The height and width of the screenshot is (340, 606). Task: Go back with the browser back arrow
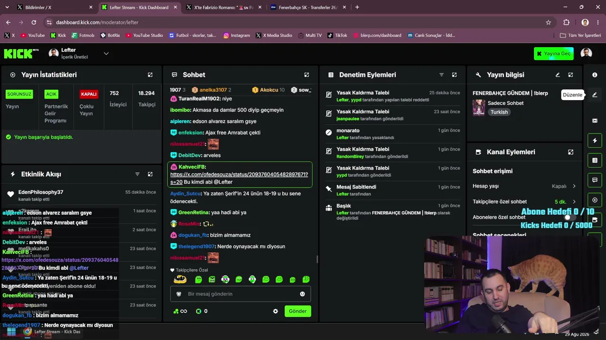pyautogui.click(x=8, y=22)
